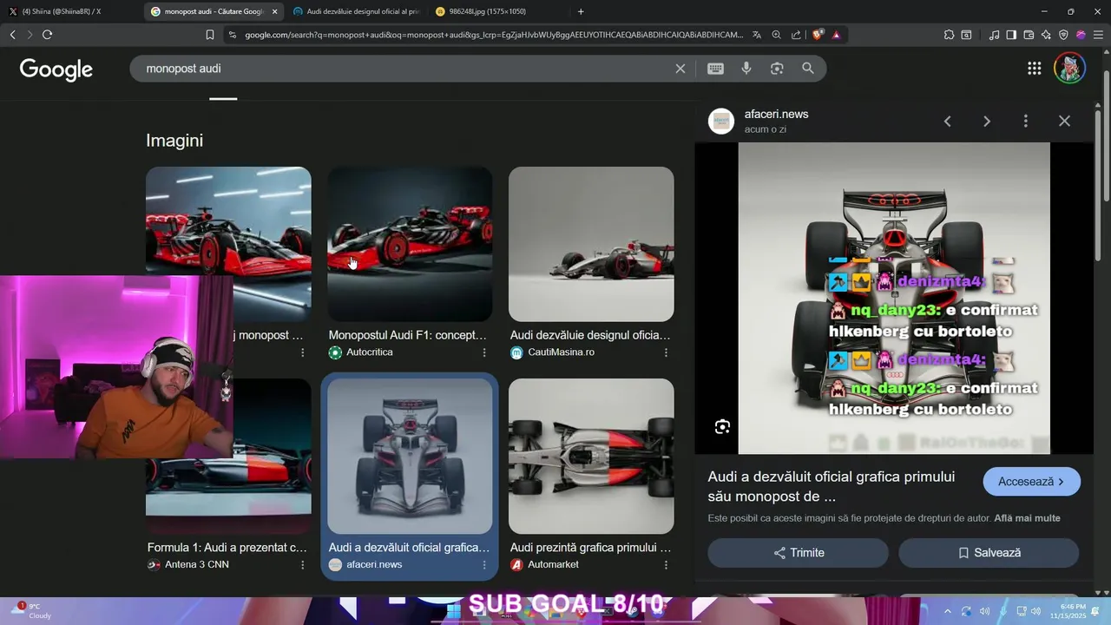Screen dimensions: 1111x625
Task: Click the weather widget showing 9°C Cloudy
Action: pyautogui.click(x=33, y=611)
